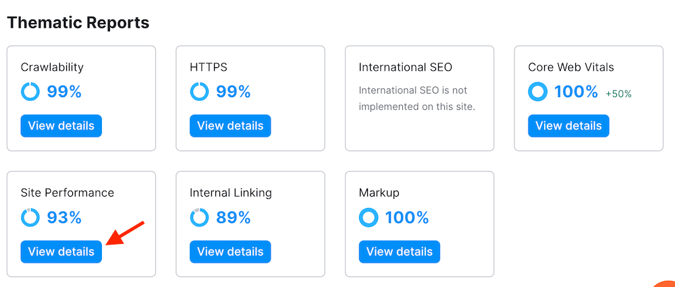
Task: Click the Crawlability donut chart icon
Action: click(31, 92)
